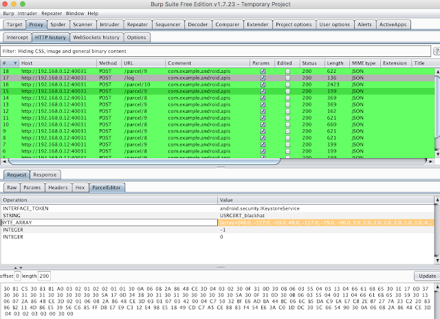This screenshot has width=440, height=319.
Task: Toggle Params checkbox in row 12
Action: (x=263, y=111)
